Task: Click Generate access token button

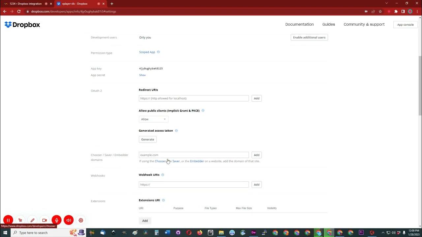Action: pyautogui.click(x=148, y=139)
